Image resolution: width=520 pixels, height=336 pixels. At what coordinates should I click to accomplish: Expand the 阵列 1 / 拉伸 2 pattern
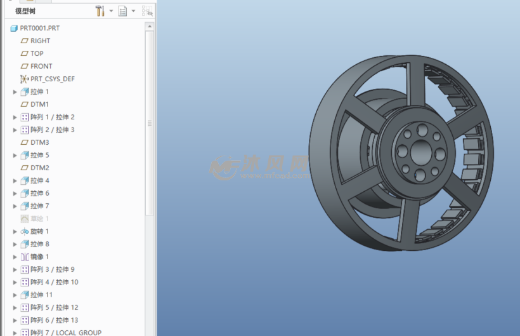pyautogui.click(x=15, y=118)
